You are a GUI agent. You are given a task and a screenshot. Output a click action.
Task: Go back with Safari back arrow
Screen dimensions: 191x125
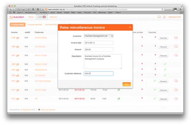(11, 9)
